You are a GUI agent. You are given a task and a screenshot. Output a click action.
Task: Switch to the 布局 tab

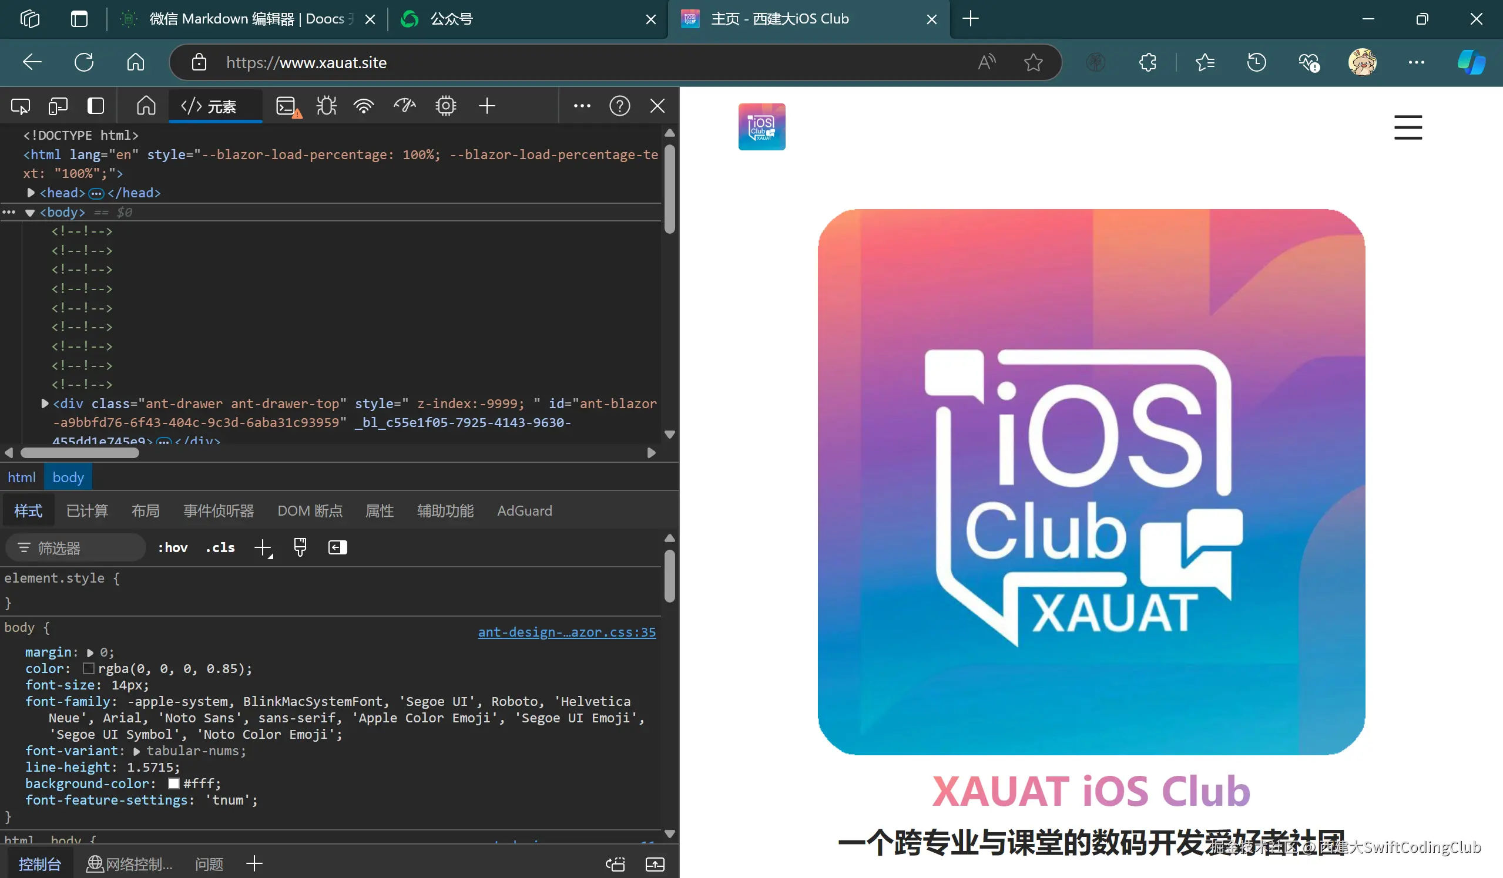point(146,511)
